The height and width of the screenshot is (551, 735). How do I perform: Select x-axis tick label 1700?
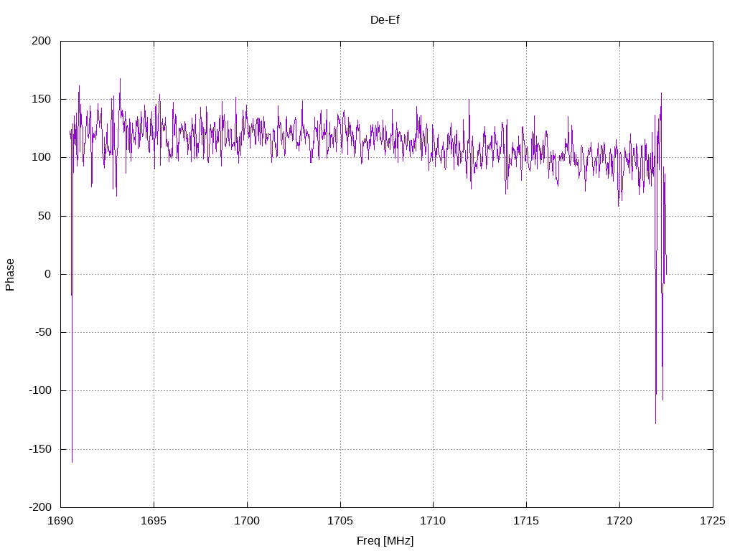(x=247, y=521)
